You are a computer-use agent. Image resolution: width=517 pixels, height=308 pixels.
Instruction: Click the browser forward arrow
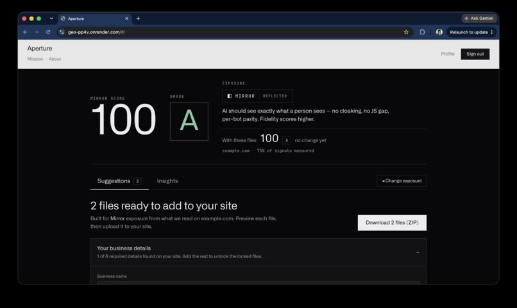tap(37, 32)
